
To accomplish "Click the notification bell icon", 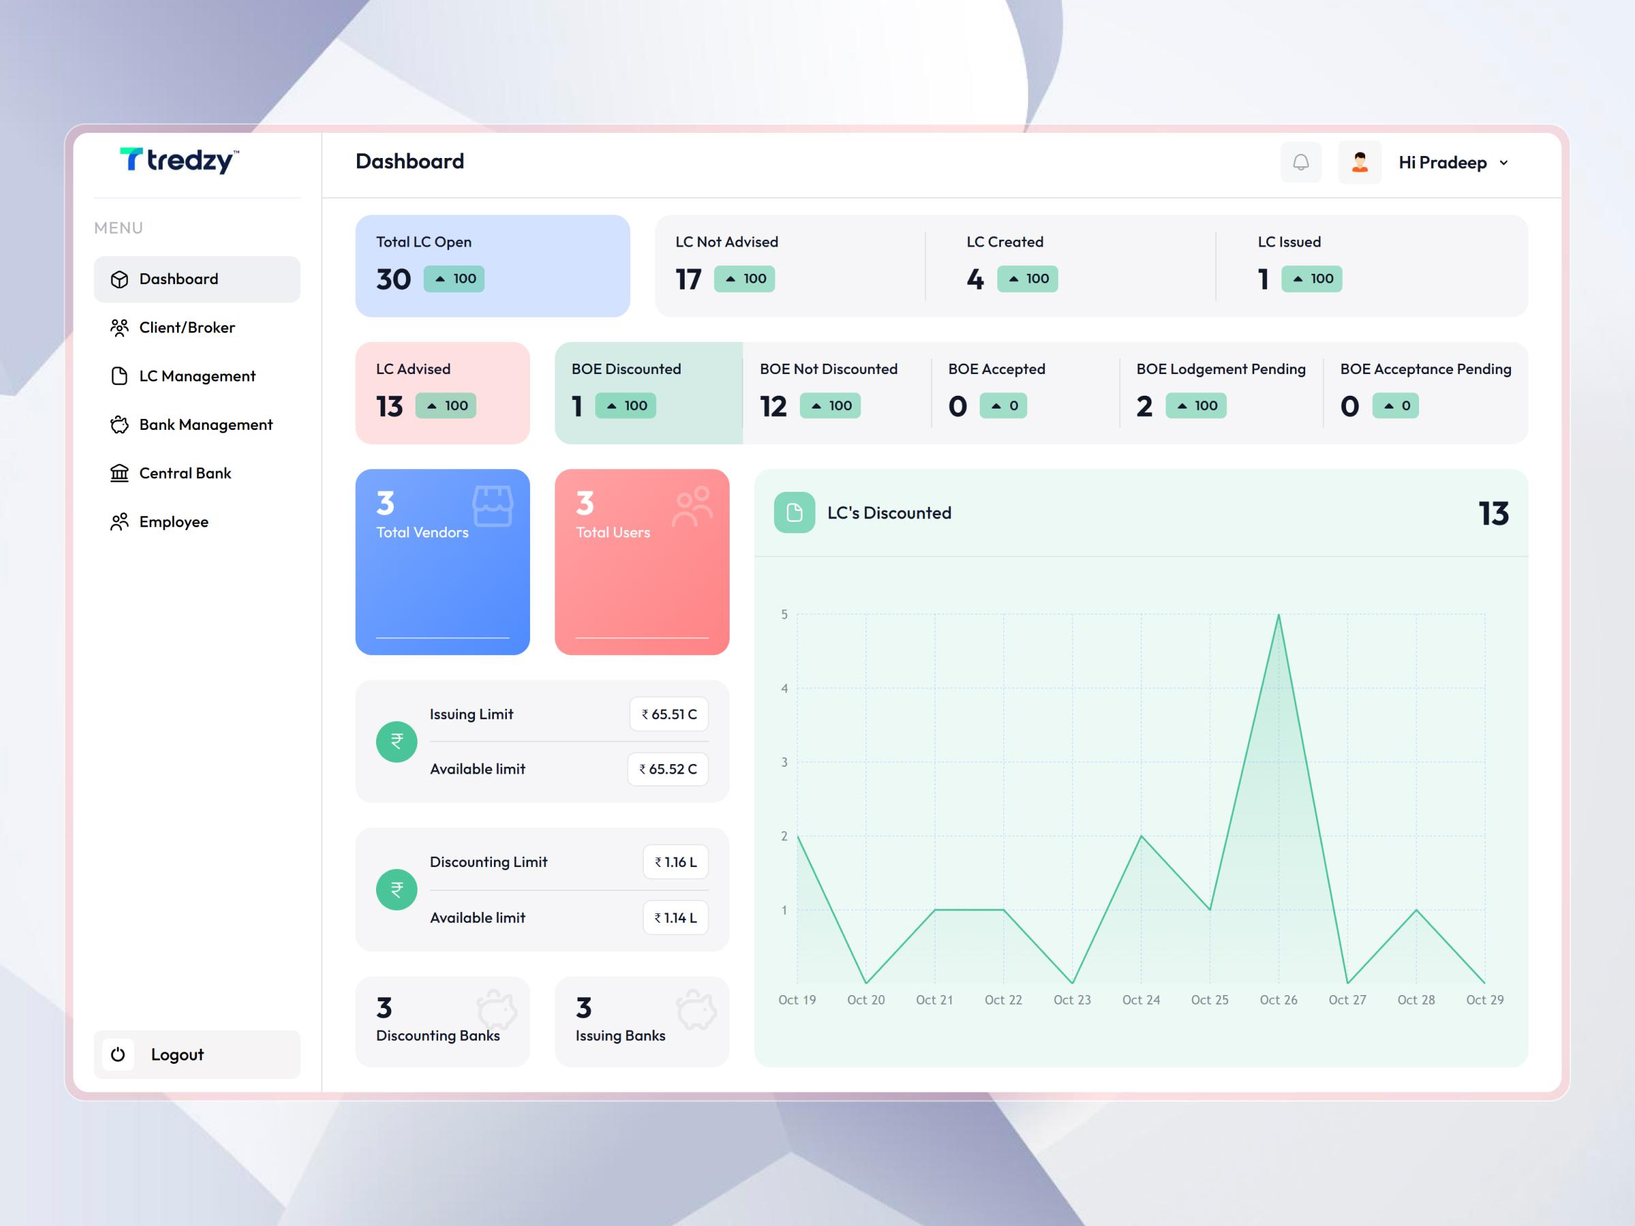I will coord(1301,162).
